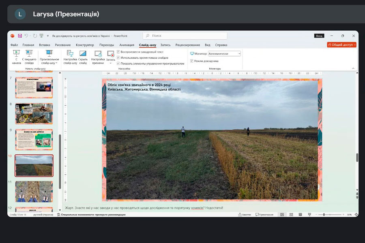This screenshot has height=243, width=365.
Task: Click the Вход sign-in button
Action: point(319,36)
